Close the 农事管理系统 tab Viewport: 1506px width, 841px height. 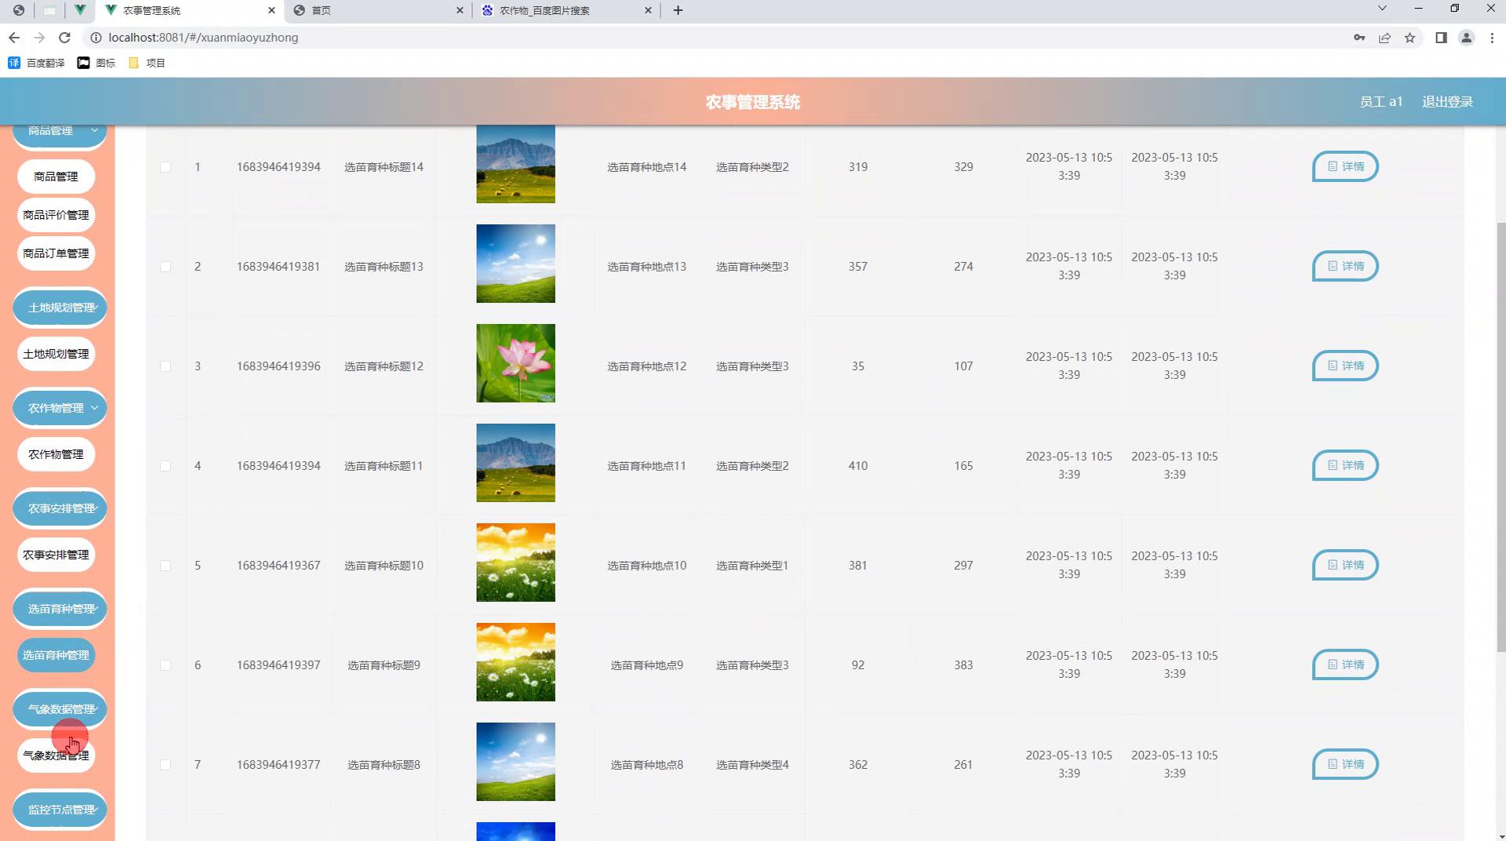[x=271, y=10]
